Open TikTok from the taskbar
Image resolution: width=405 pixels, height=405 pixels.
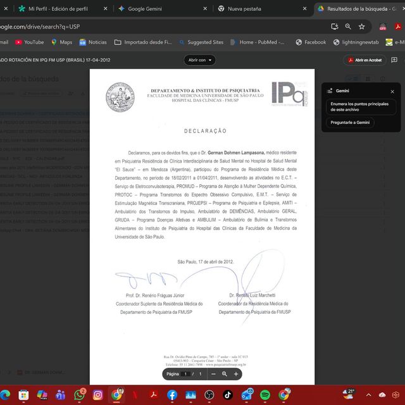tap(228, 395)
